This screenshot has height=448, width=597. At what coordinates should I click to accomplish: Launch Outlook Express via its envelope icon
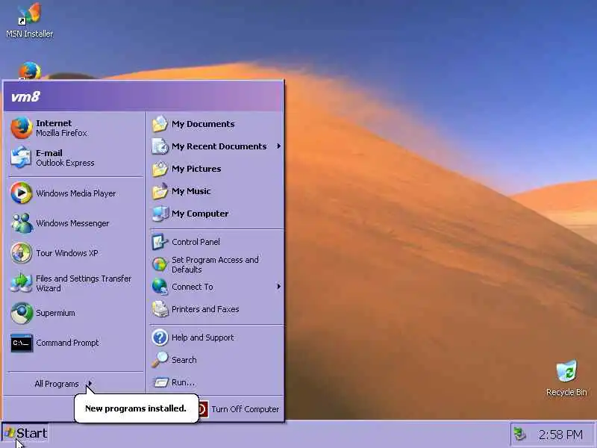pos(22,158)
